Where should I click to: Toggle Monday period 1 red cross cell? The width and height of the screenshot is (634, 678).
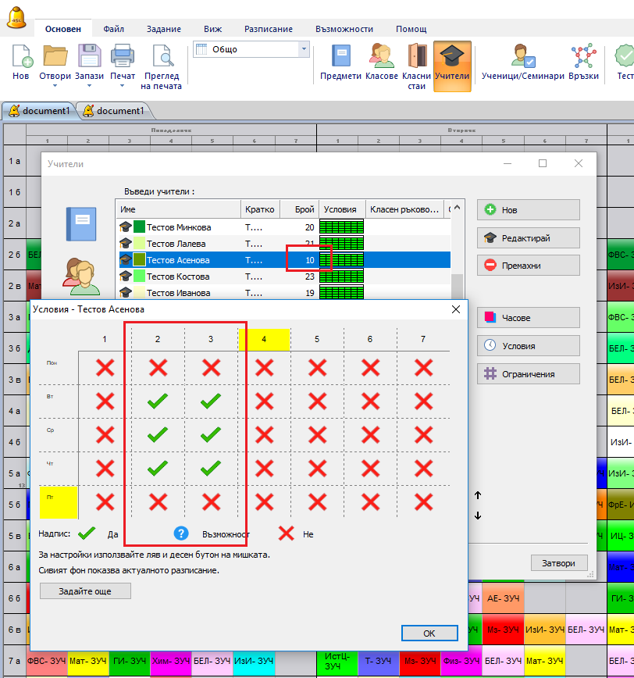(x=105, y=368)
